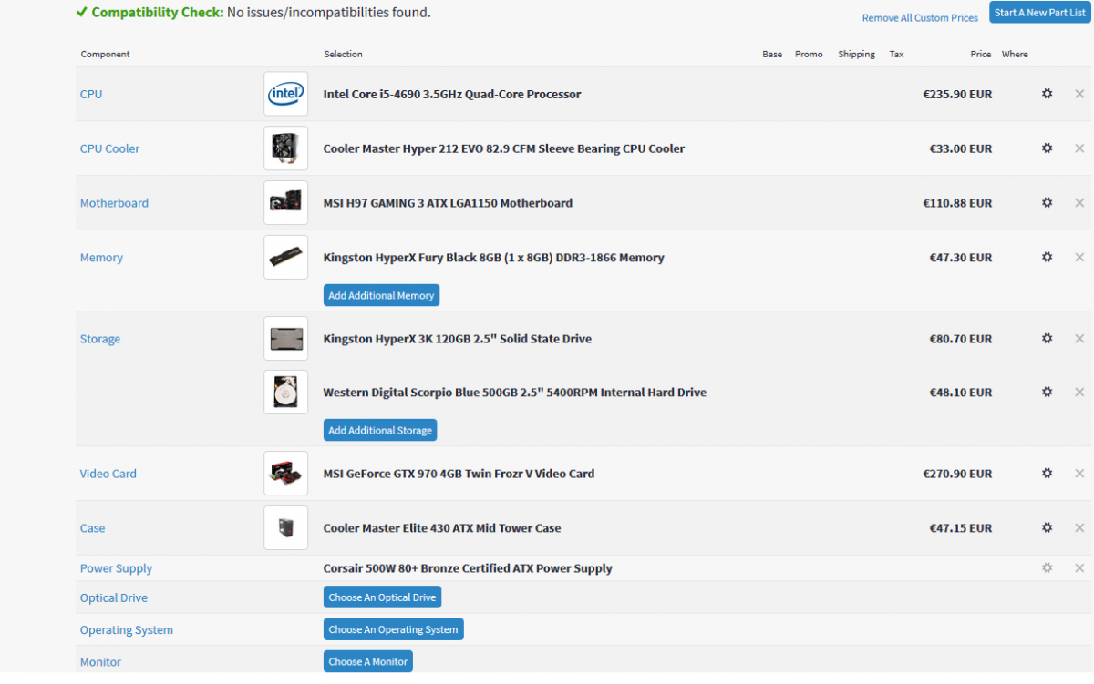Open gear options for WD Scorpio Blue drive
Screen dimensions: 1094x684
click(1047, 393)
